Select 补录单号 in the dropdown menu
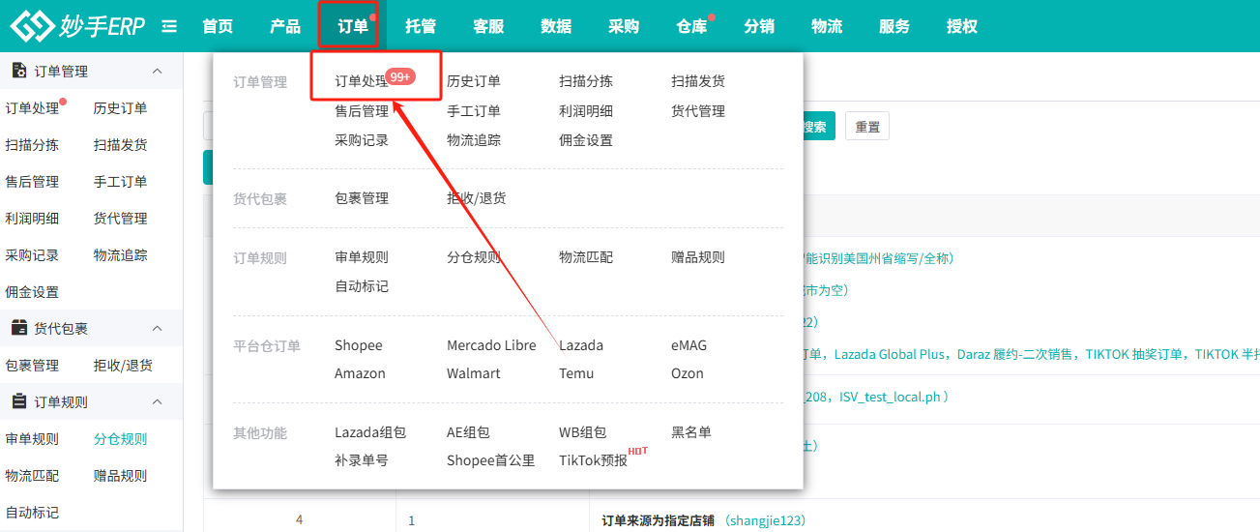 pyautogui.click(x=362, y=460)
